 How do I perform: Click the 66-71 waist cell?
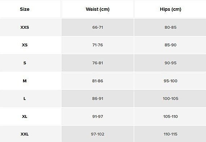click(x=98, y=27)
